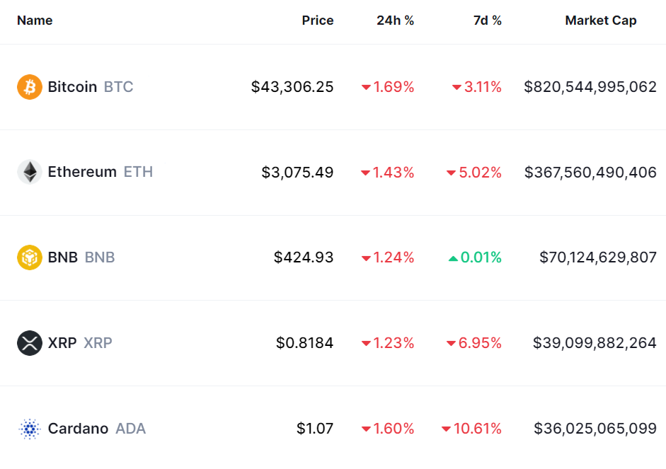This screenshot has width=666, height=469.
Task: Click the BNB yellow logo icon
Action: (x=30, y=257)
